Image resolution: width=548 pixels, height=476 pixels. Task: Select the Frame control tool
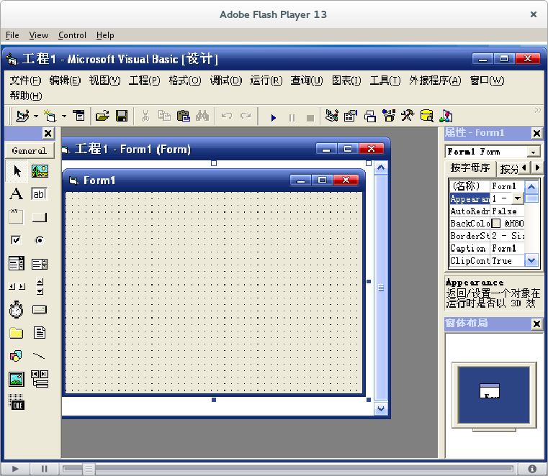[x=16, y=216]
